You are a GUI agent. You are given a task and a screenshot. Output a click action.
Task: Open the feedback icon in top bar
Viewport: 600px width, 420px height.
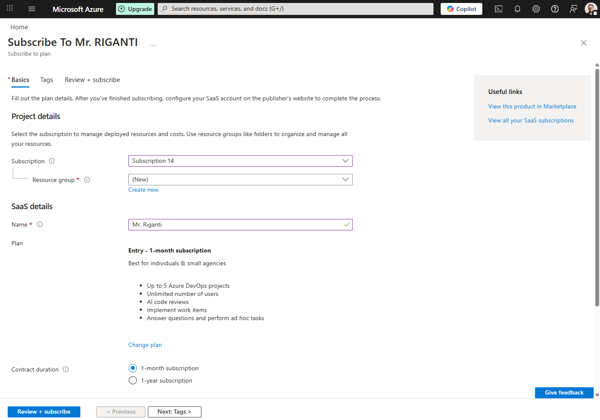573,9
